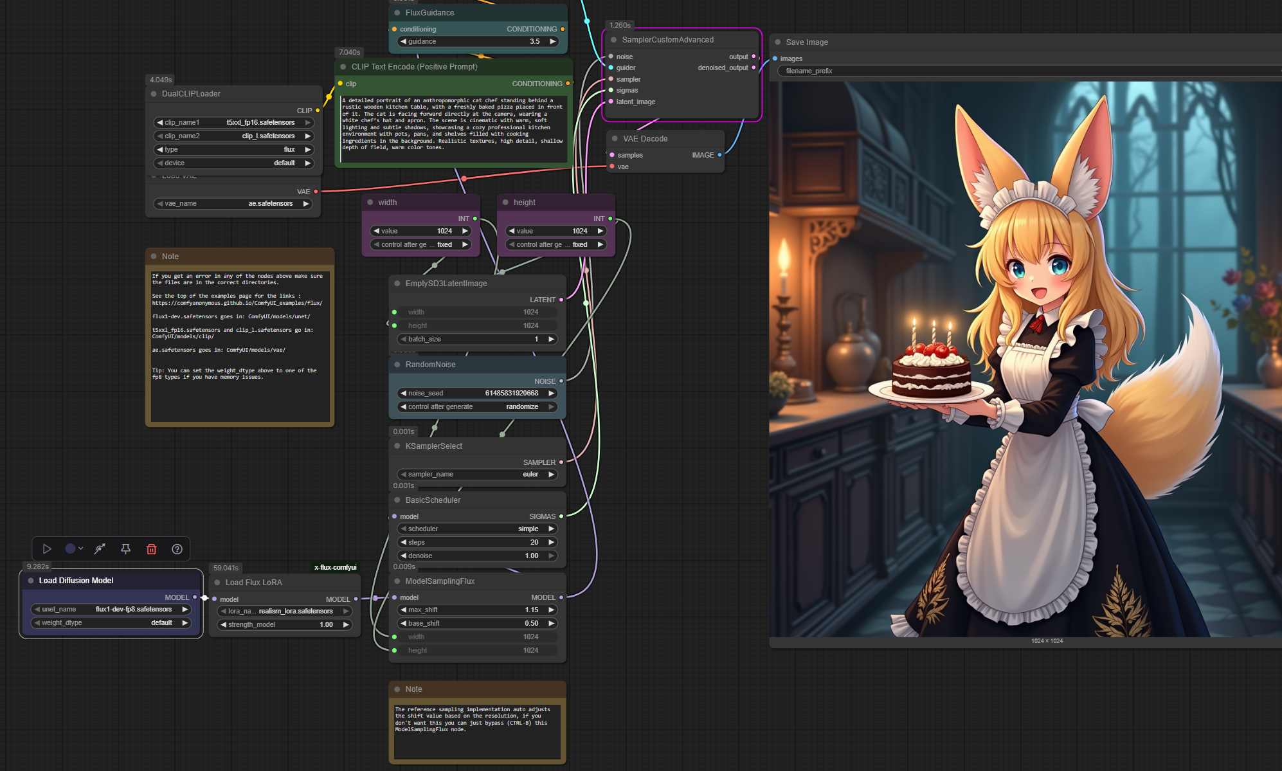Pin the selected Load Diffusion Model node
Viewport: 1282px width, 771px height.
[125, 549]
